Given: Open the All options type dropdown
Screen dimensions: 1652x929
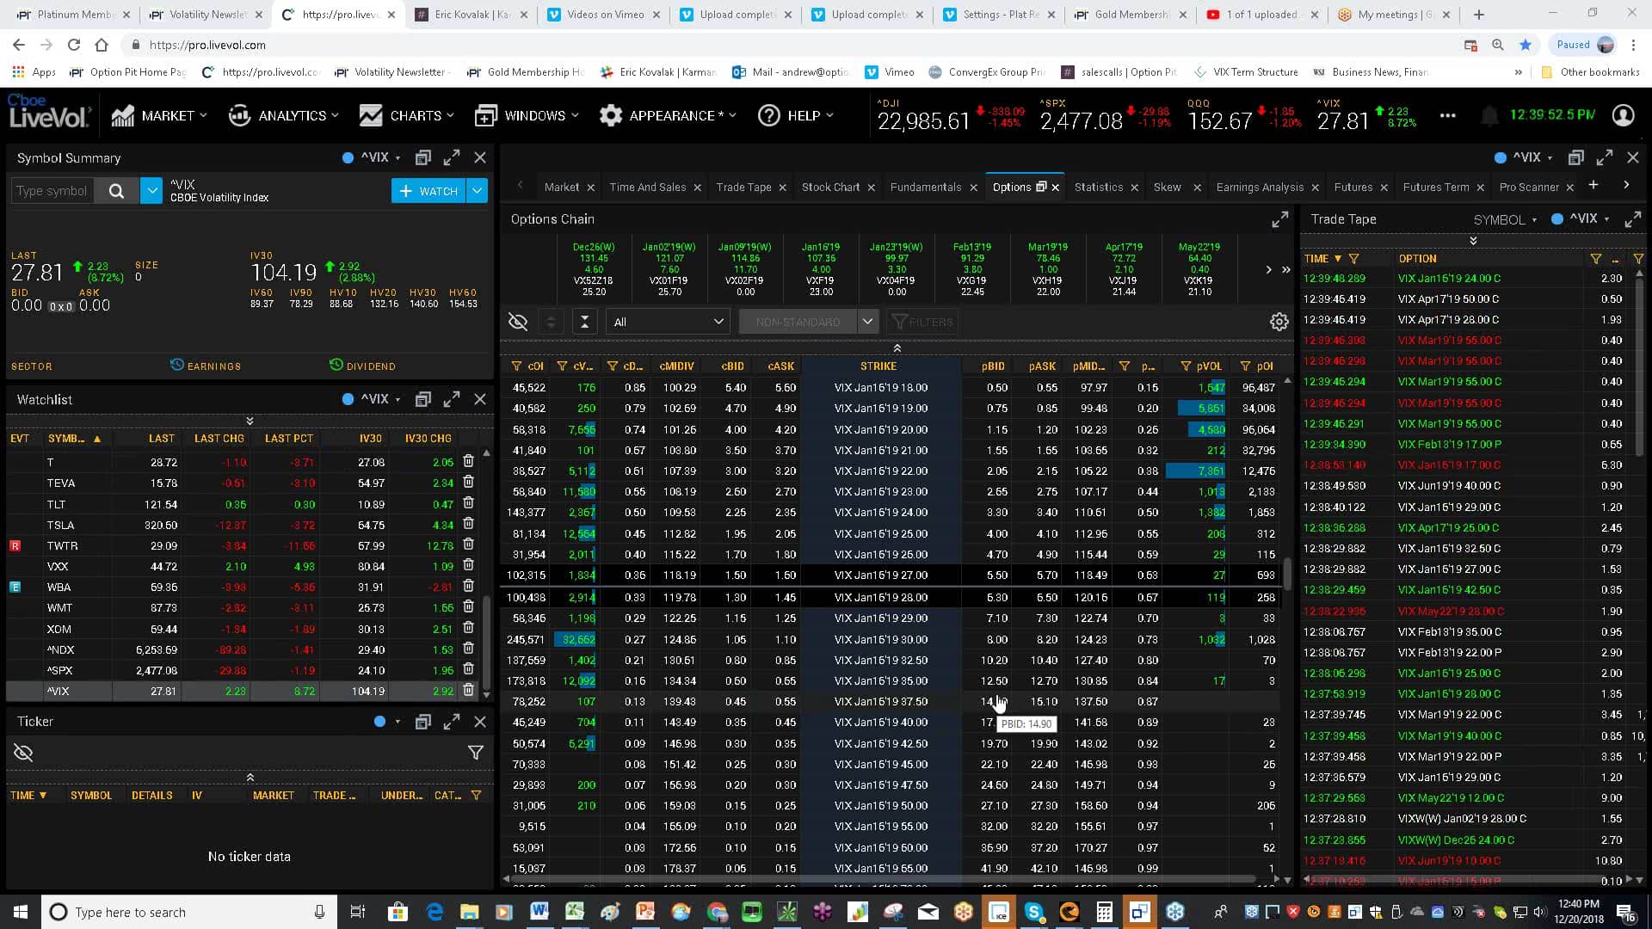Looking at the screenshot, I should (x=668, y=322).
